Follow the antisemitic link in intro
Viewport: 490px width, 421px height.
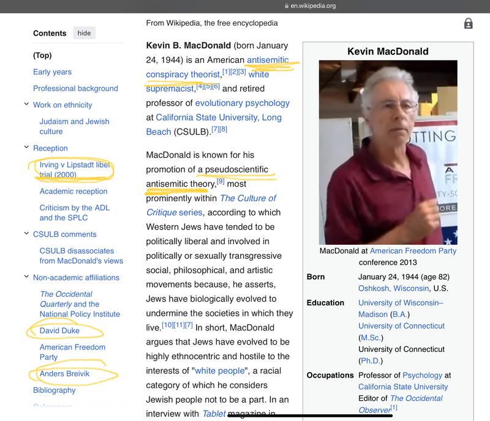[x=268, y=59]
